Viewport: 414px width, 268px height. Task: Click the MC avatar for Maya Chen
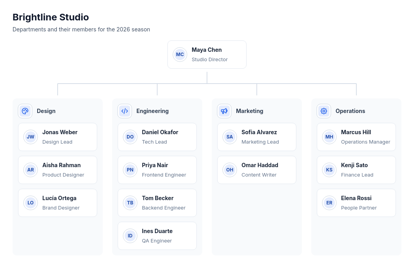pyautogui.click(x=180, y=55)
